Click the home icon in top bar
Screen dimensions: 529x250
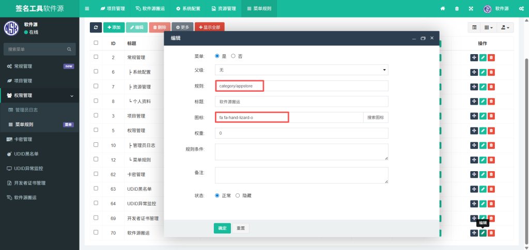click(442, 9)
